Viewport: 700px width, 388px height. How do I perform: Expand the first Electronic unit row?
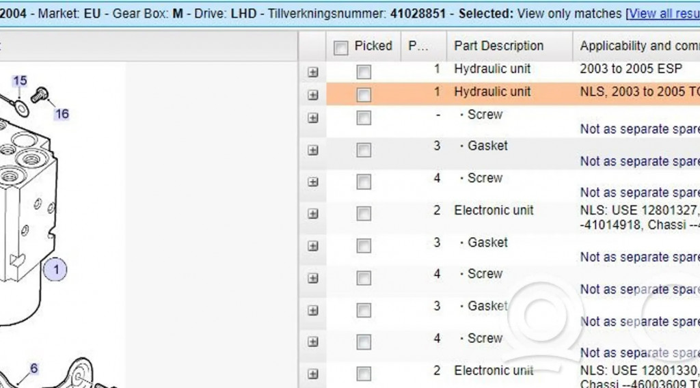point(313,214)
